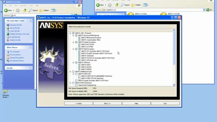Uncheck ANSYS FLUENT checkbox
The width and height of the screenshot is (217, 122).
[x=79, y=54]
